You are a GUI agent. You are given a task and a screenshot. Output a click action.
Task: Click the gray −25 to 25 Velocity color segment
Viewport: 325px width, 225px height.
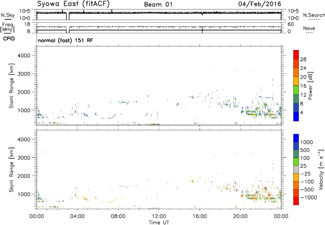click(x=296, y=169)
